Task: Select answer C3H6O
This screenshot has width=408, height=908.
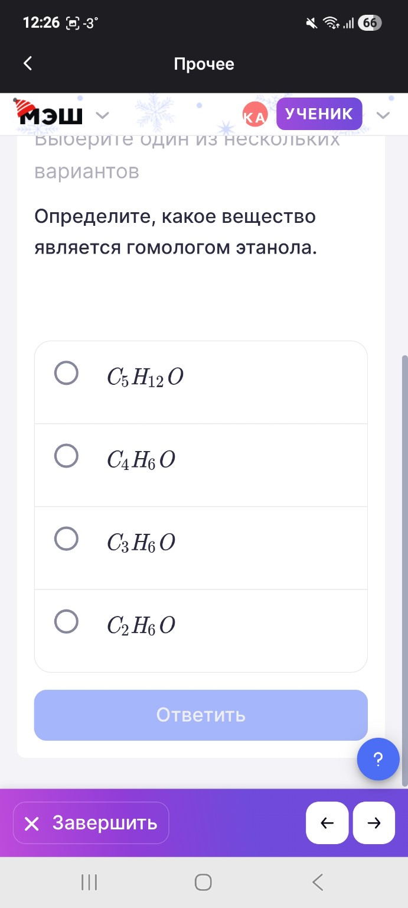Action: 66,539
